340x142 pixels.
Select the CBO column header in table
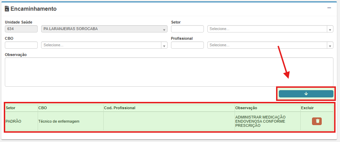(x=42, y=108)
